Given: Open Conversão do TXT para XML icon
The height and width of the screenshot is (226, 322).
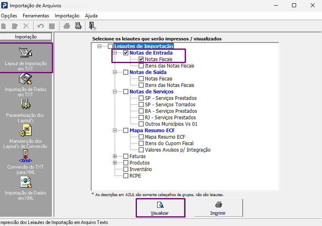Looking at the screenshot, I should pyautogui.click(x=26, y=156).
